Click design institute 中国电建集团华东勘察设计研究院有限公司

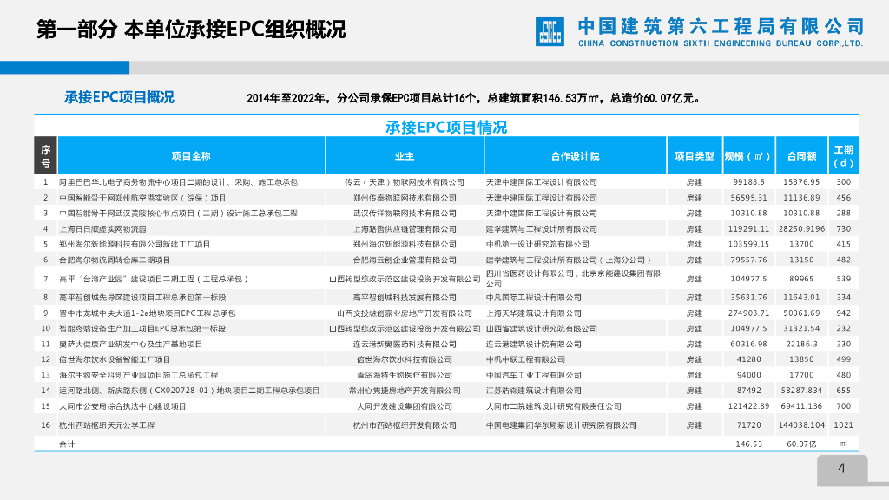click(x=562, y=425)
